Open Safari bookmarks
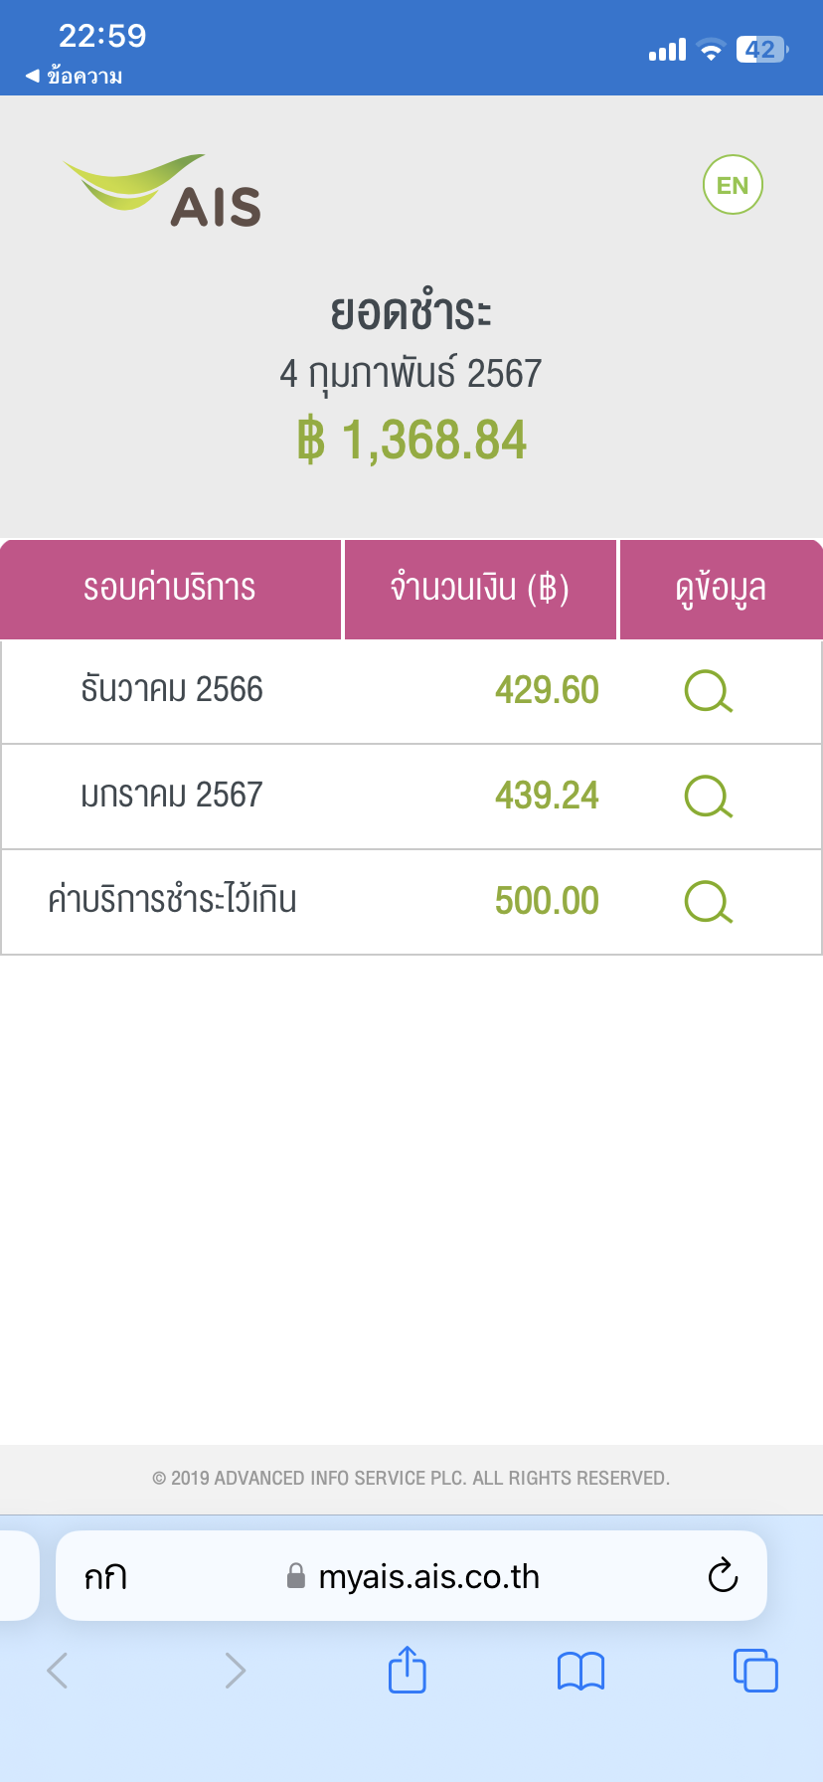The image size is (823, 1782). [580, 1671]
